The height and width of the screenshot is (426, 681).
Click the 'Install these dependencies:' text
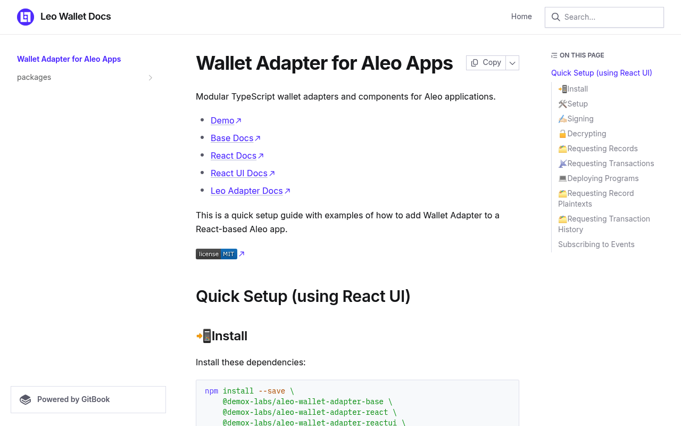pos(251,362)
